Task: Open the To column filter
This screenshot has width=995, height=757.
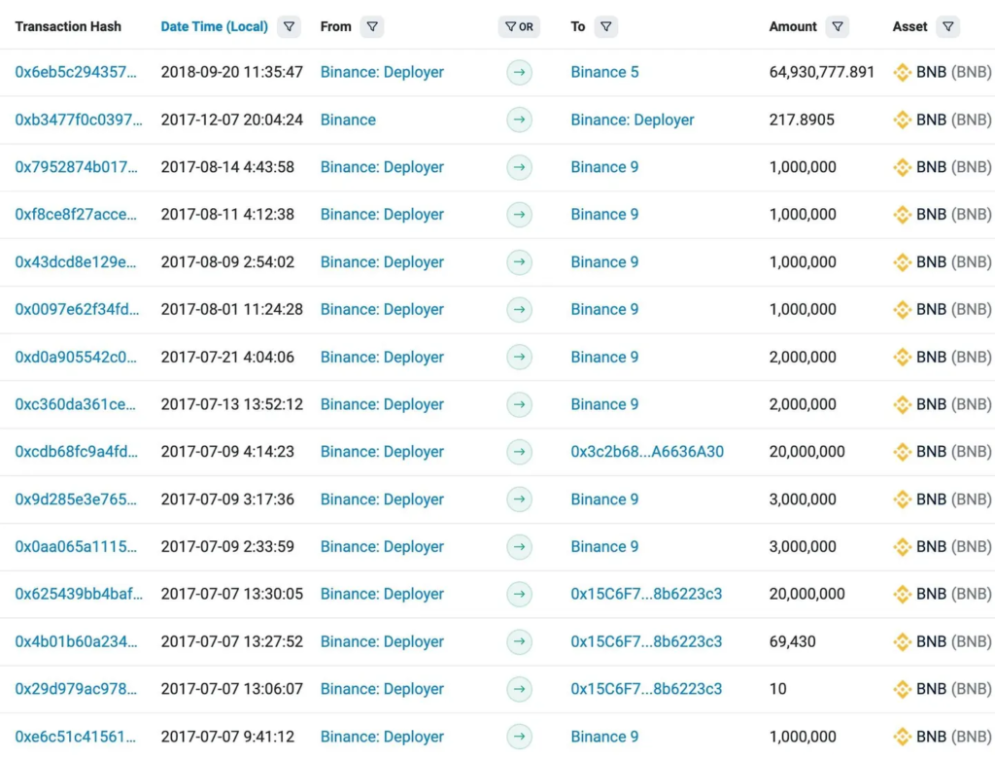Action: pyautogui.click(x=606, y=27)
